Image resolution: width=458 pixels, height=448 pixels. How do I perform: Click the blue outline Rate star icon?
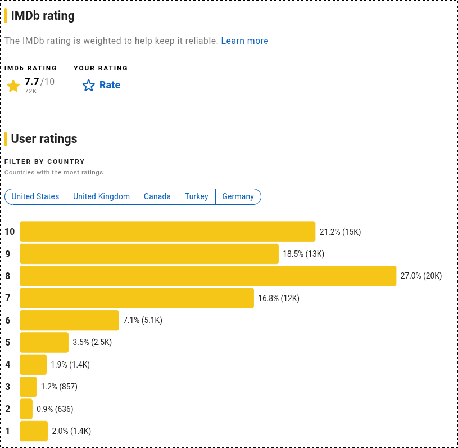pyautogui.click(x=88, y=86)
